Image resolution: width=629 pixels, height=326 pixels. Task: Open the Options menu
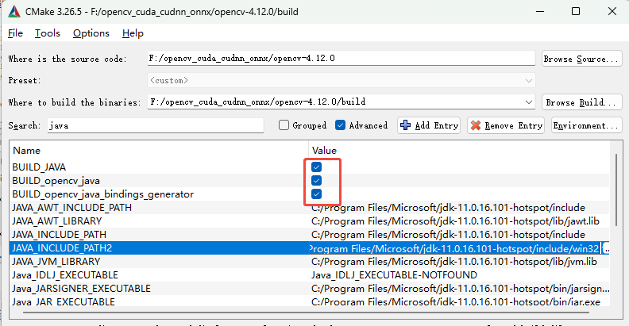[x=91, y=33]
